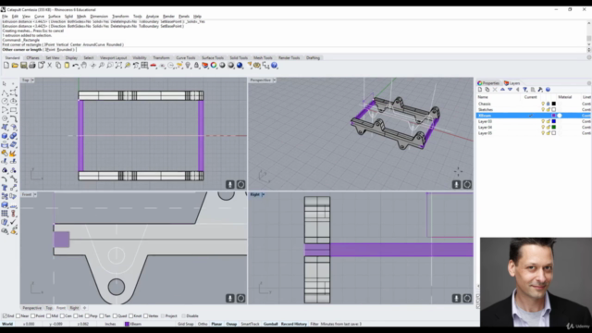592x333 pixels.
Task: Switch to Solid Tools toolbar tab
Action: 239,57
